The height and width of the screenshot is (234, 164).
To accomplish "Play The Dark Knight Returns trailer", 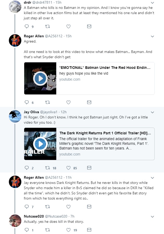I will pyautogui.click(x=40, y=144).
